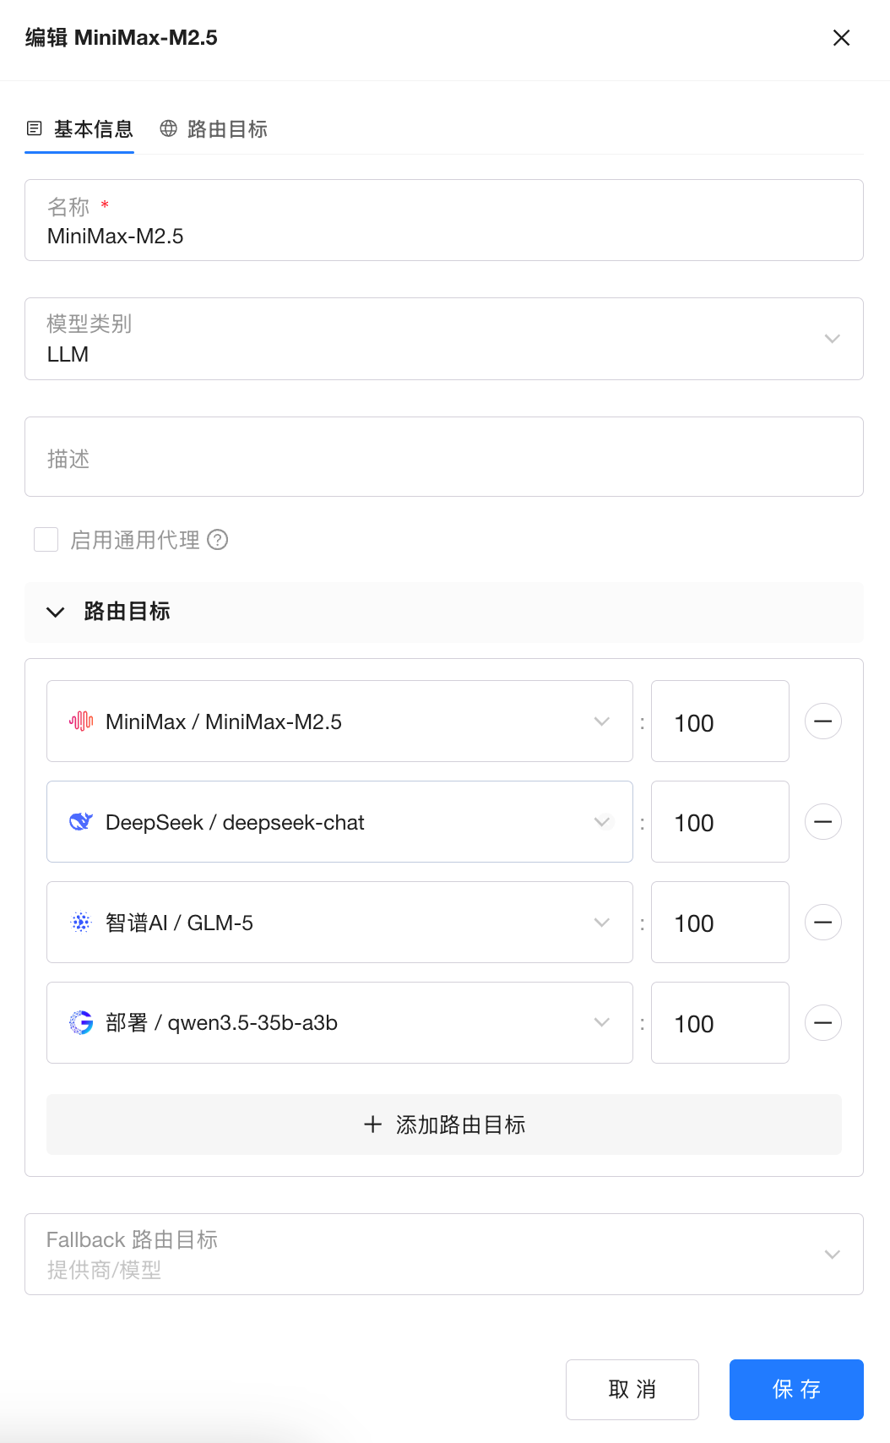Click the 名称 input field
Screen dimensions: 890x1443
(x=443, y=236)
